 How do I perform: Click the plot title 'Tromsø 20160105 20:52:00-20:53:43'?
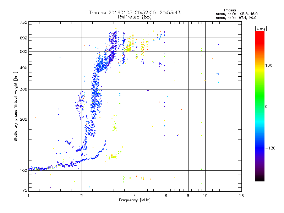(135, 12)
